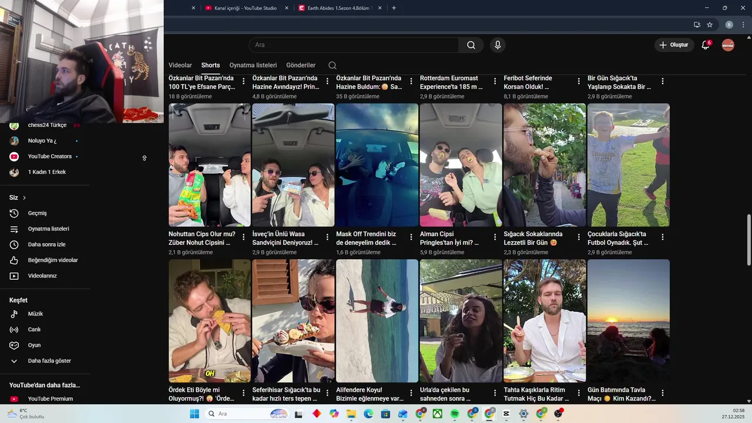The width and height of the screenshot is (752, 423).
Task: Open File Explorer from the taskbar
Action: coord(351,414)
